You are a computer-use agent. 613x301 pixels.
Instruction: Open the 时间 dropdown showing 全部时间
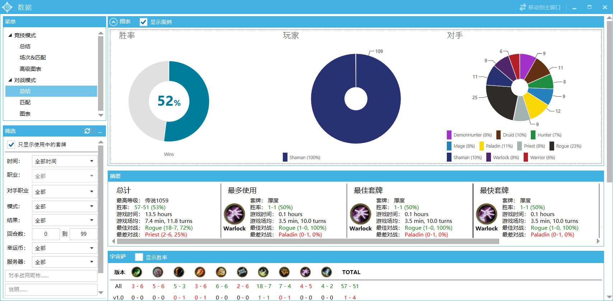click(x=65, y=161)
